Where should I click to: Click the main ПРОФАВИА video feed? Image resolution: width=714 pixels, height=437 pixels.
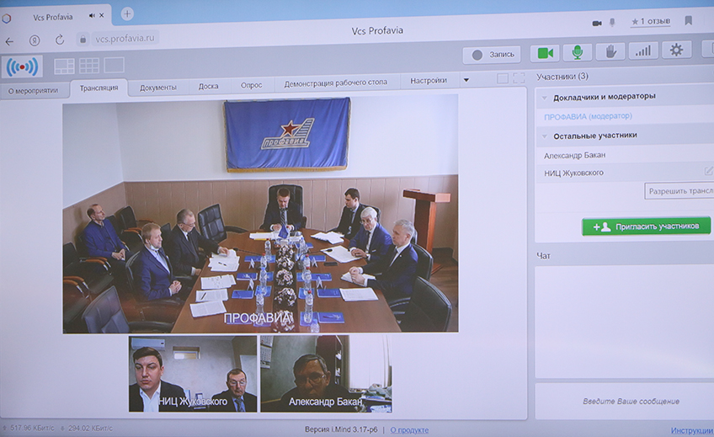(x=260, y=214)
